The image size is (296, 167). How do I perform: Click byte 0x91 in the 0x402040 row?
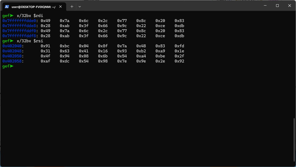[45, 46]
